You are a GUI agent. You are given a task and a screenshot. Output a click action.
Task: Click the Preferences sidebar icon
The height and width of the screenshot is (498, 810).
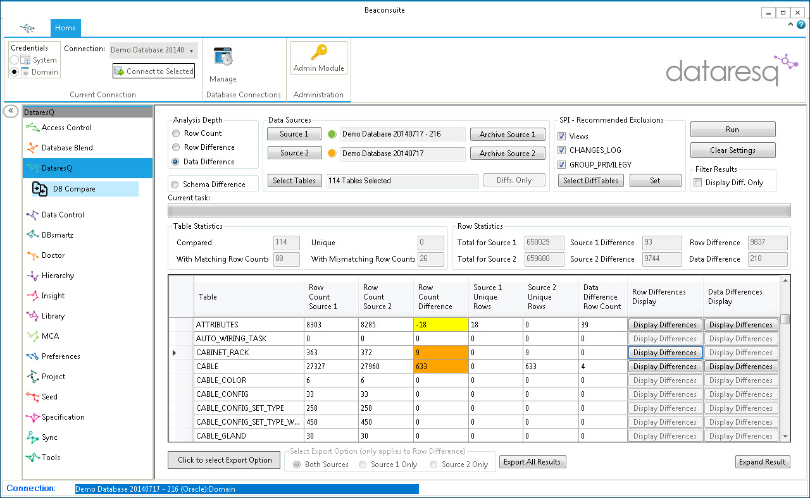[32, 356]
